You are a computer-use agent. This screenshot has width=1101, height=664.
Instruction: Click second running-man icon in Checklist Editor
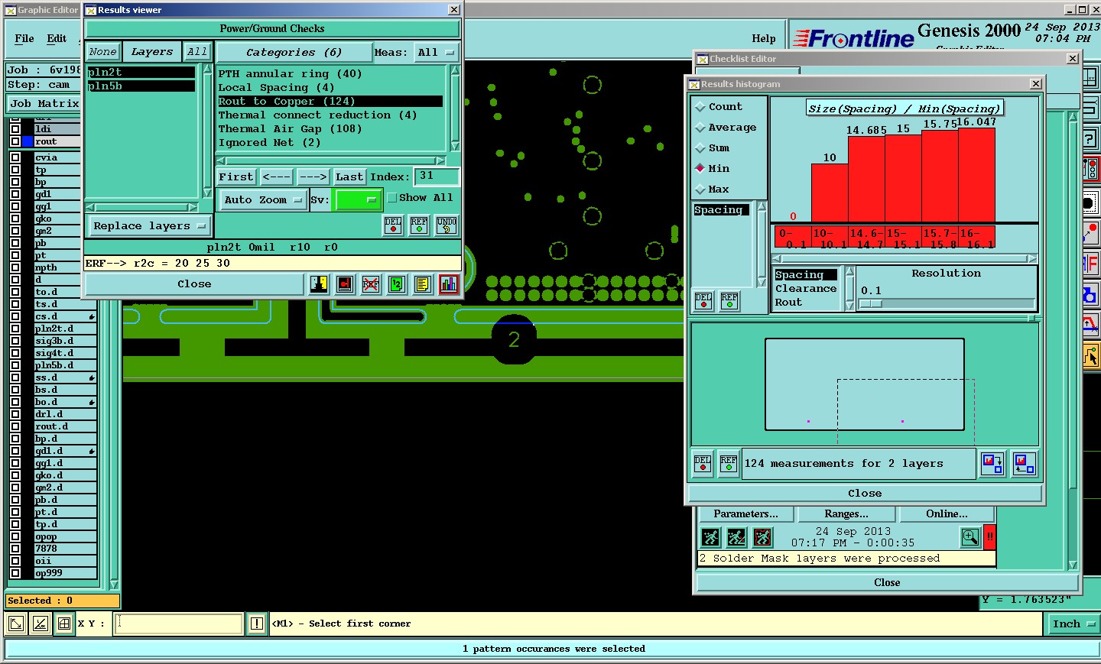[x=736, y=538]
